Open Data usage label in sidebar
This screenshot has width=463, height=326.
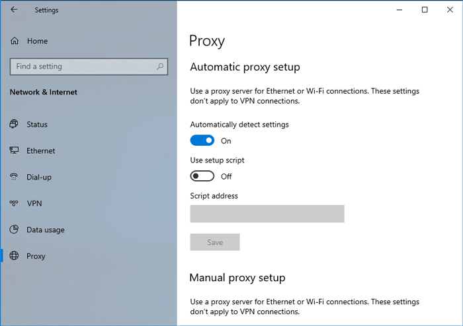(x=46, y=230)
